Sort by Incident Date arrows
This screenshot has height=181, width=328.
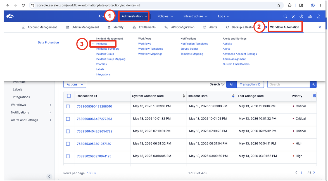233,96
